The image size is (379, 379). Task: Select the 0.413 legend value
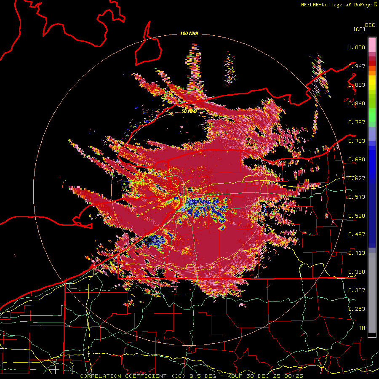357,253
